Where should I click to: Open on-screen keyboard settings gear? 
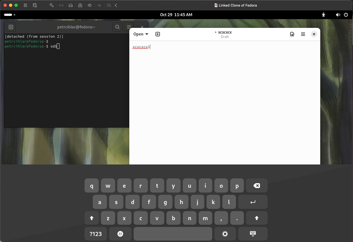(225, 234)
